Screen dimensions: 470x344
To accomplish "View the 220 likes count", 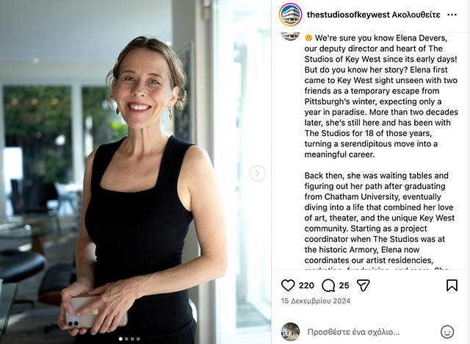I will point(306,285).
